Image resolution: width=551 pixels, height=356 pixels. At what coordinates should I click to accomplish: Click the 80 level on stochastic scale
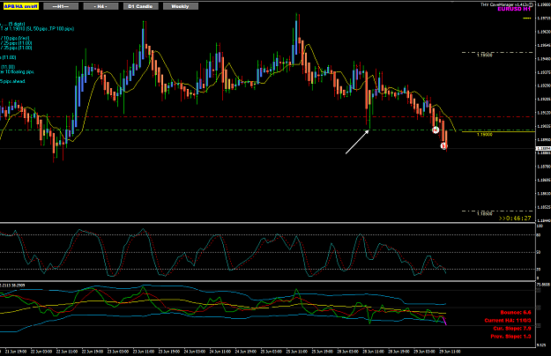coord(539,235)
